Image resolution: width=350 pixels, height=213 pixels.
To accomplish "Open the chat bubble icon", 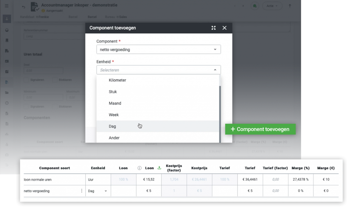I will coord(255,6).
